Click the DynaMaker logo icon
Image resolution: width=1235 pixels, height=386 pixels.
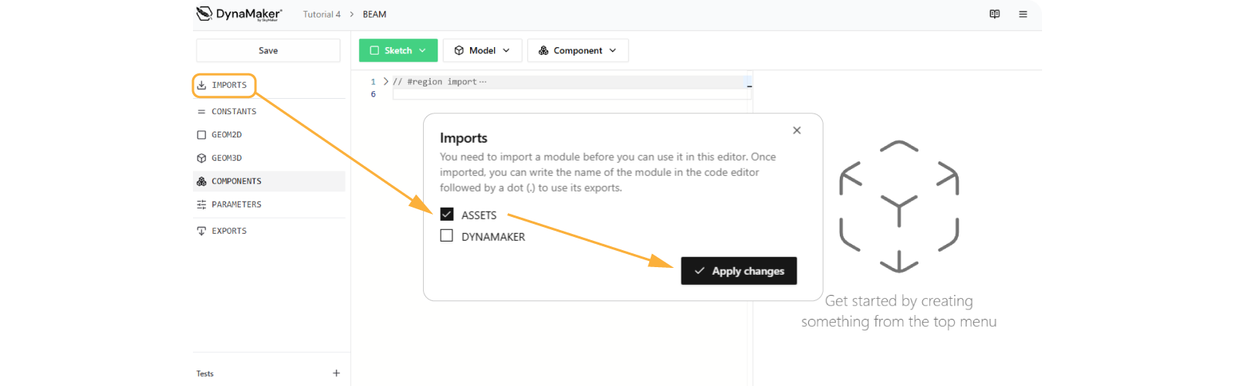coord(205,13)
